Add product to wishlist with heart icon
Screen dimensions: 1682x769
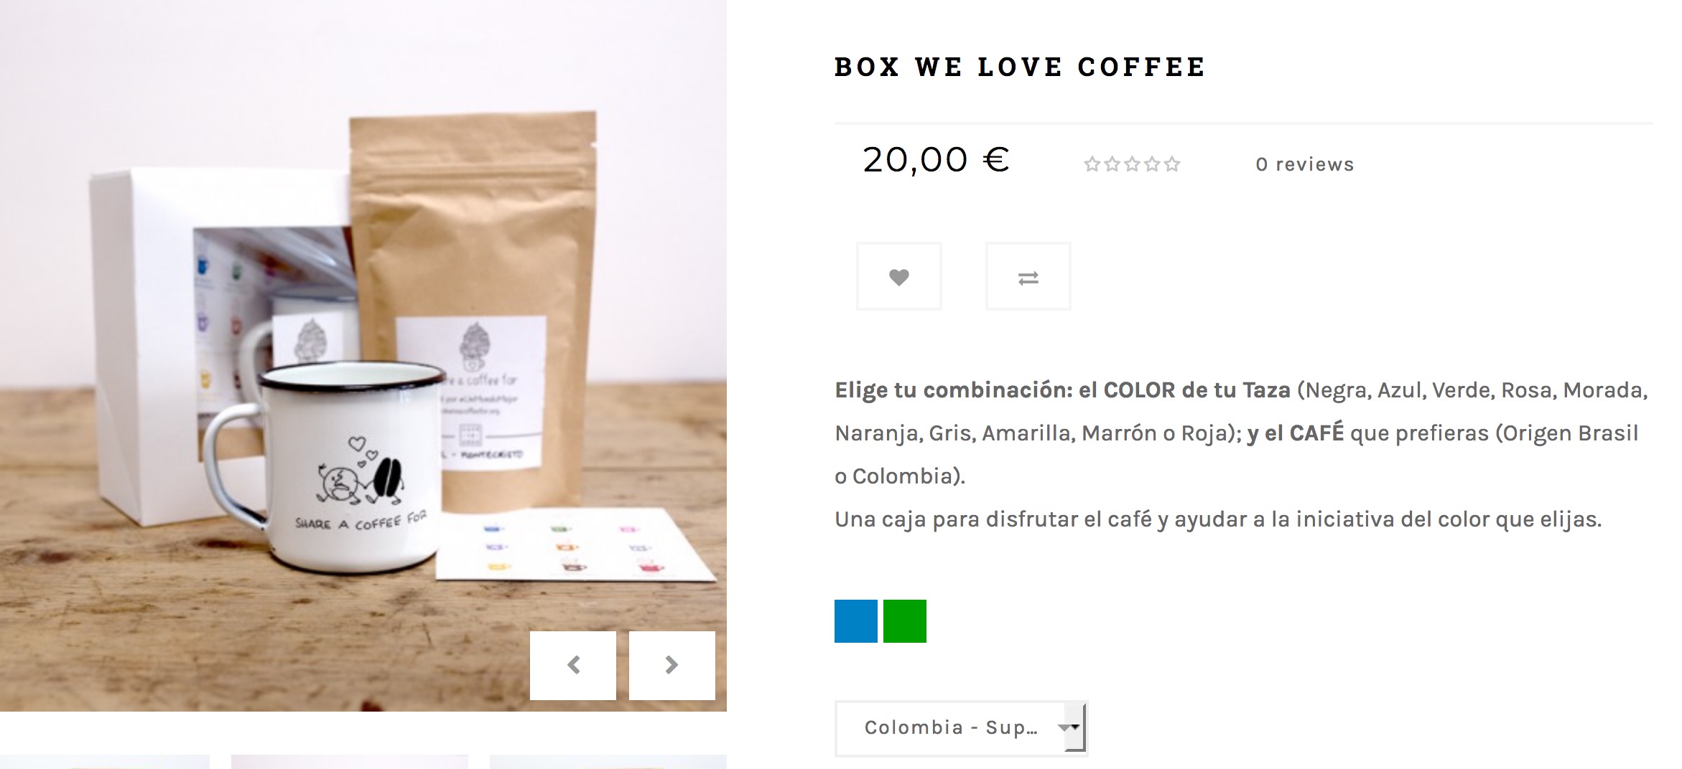coord(898,276)
